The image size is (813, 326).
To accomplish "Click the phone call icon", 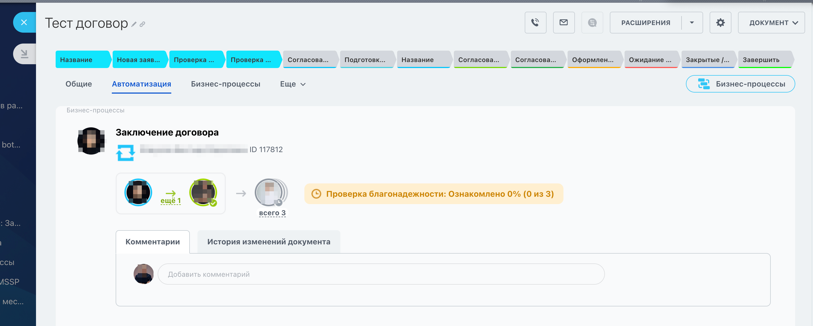I will click(535, 23).
